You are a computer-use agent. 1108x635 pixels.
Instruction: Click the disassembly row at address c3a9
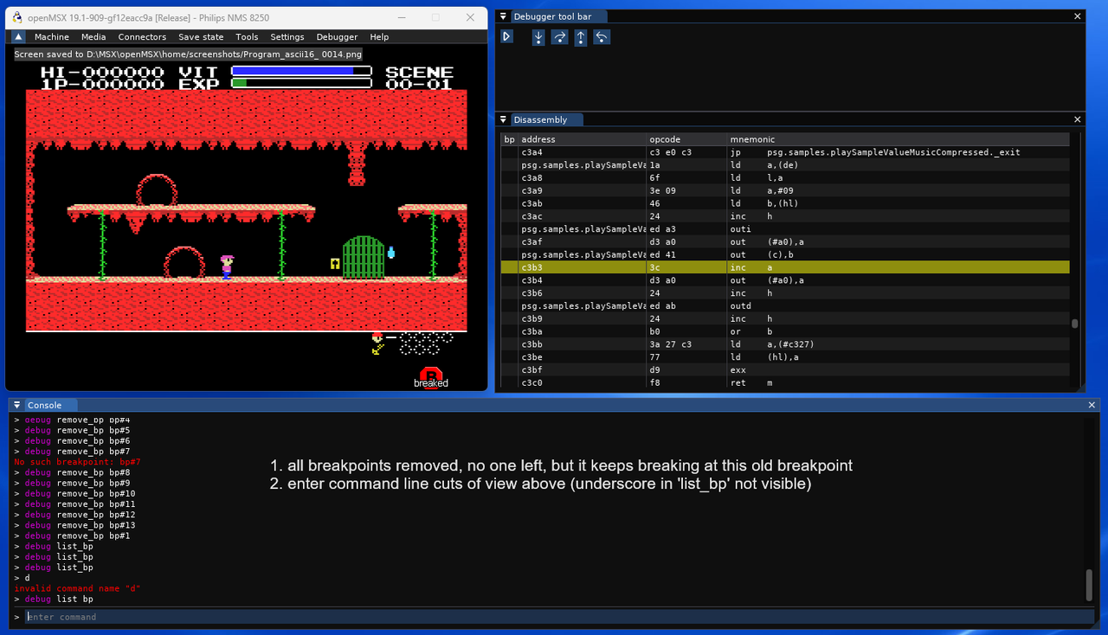[x=785, y=190]
